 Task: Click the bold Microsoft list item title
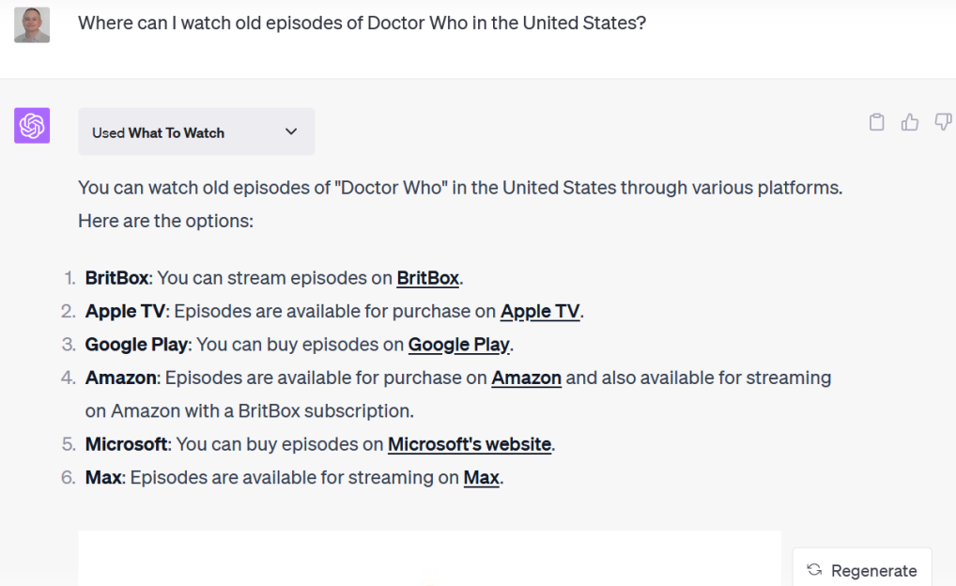(126, 444)
